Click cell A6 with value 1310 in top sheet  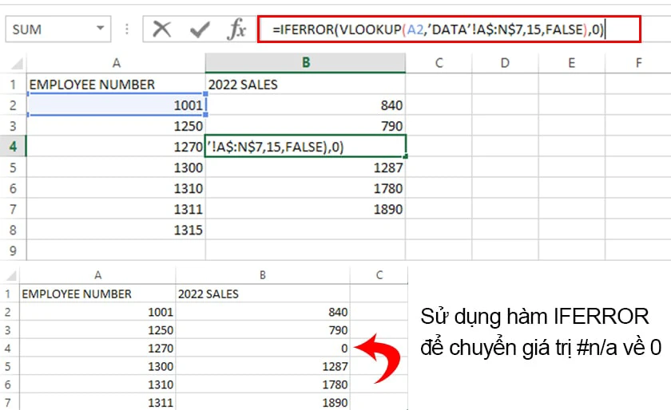[x=116, y=188]
